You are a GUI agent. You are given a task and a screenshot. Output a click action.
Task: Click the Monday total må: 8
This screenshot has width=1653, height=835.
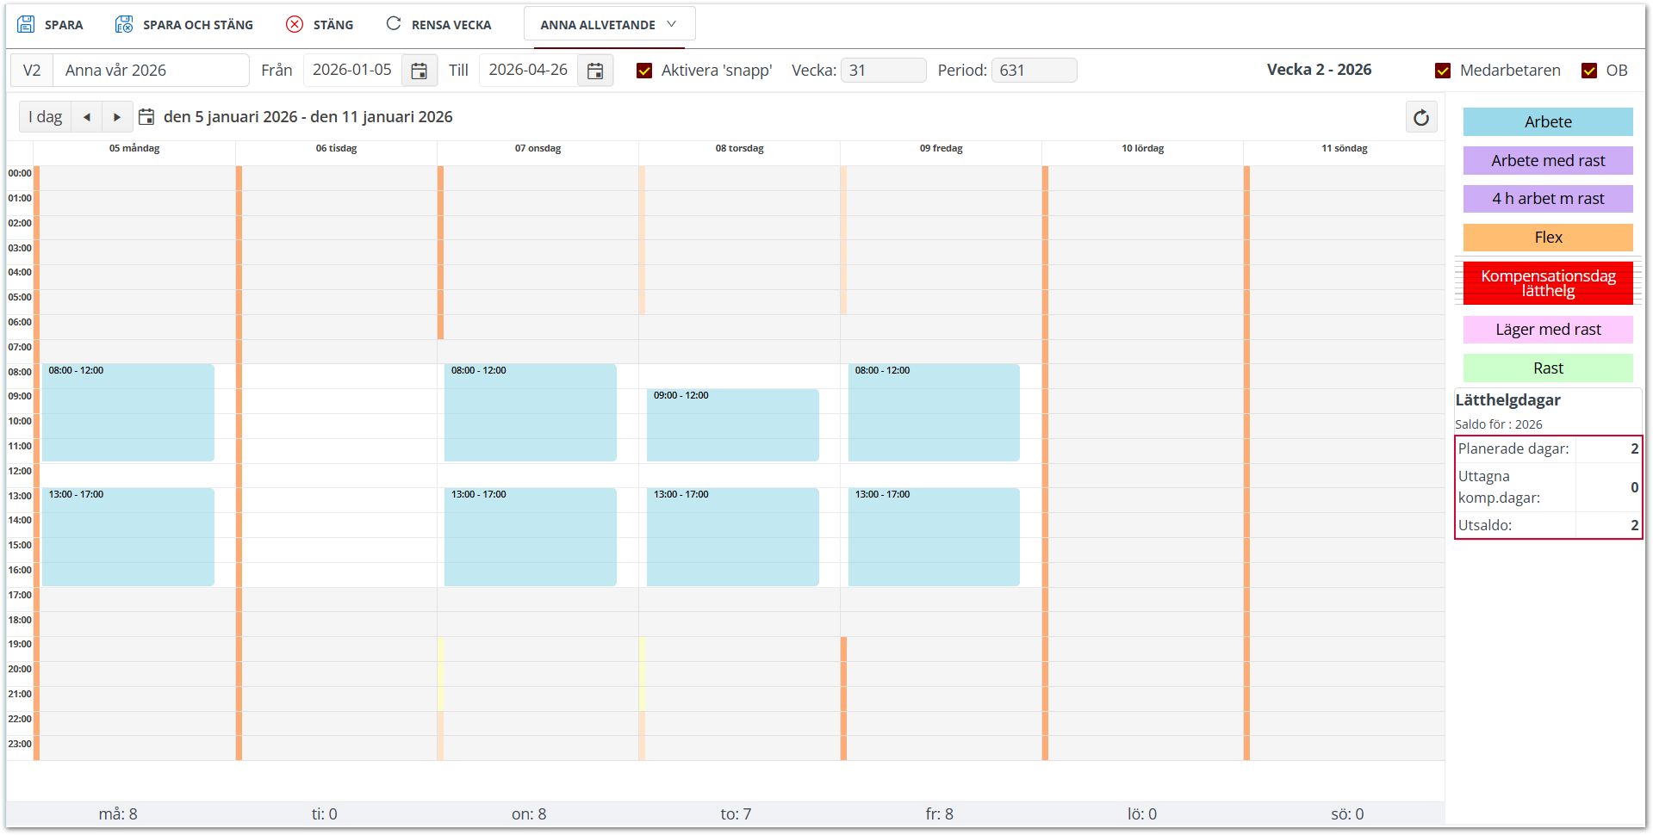(x=118, y=814)
